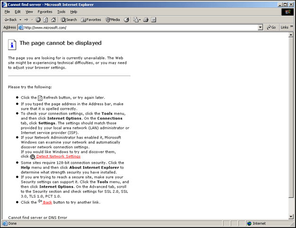Open the View menu
The height and width of the screenshot is (228, 296).
29,12
